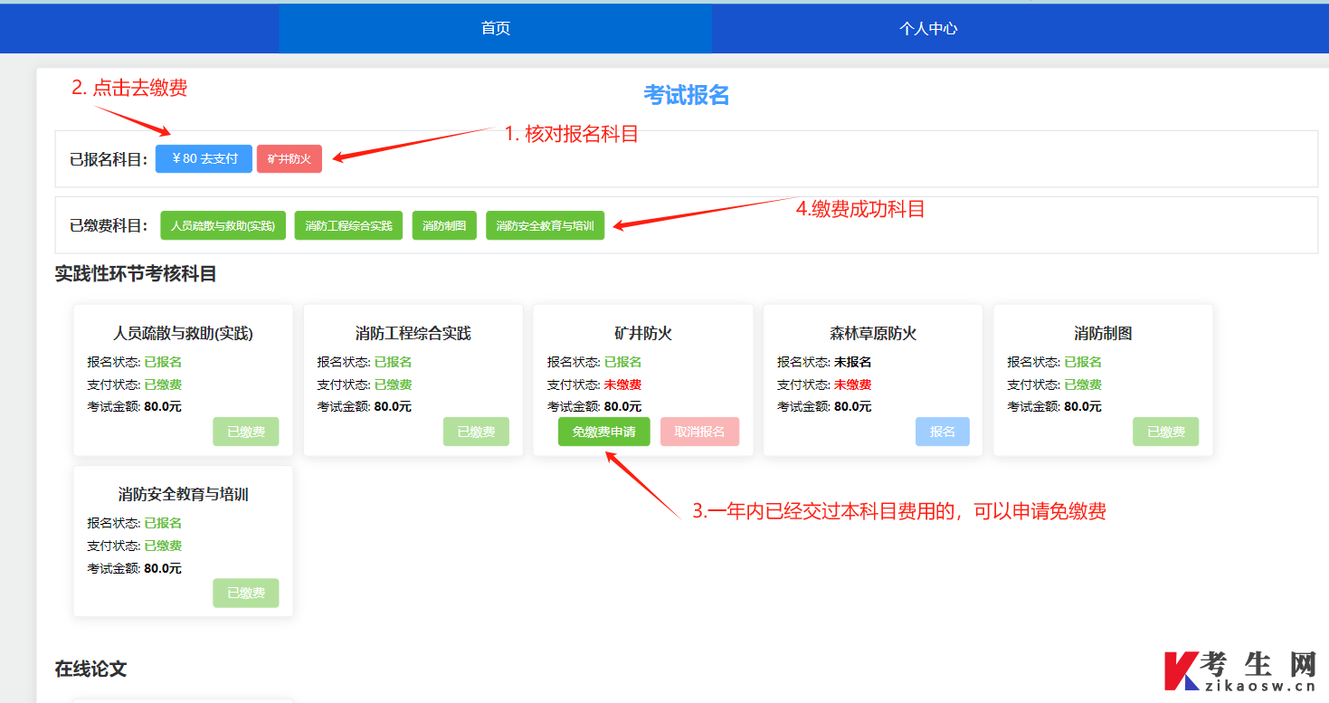1329x703 pixels.
Task: Open the 首页 tab
Action: coord(495,28)
